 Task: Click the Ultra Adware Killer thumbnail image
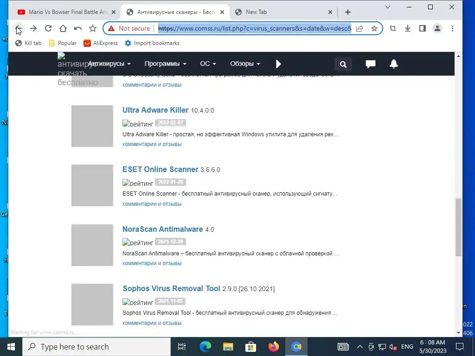click(x=92, y=126)
